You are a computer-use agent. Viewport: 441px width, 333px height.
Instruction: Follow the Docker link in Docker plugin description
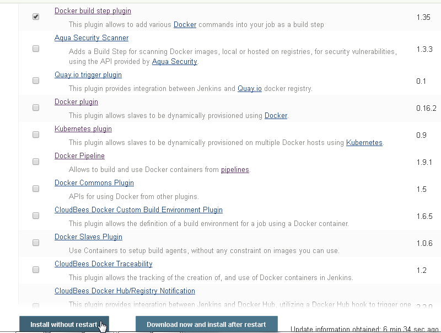click(x=276, y=116)
